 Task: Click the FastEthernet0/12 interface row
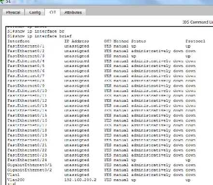(x=101, y=101)
